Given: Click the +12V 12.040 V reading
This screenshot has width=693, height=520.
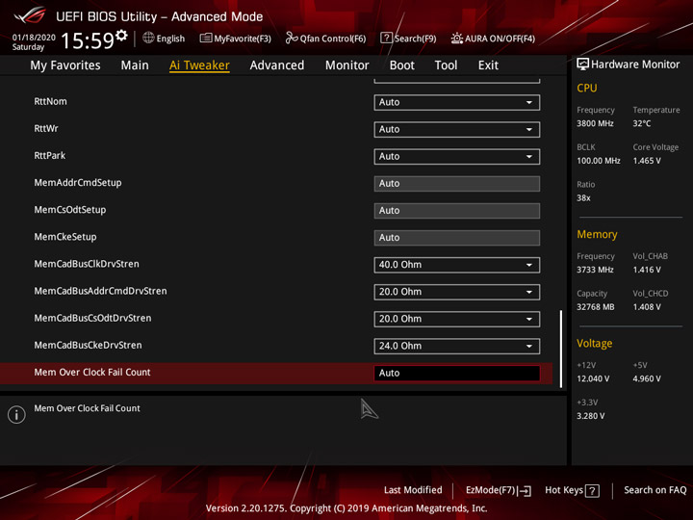Looking at the screenshot, I should pos(593,379).
